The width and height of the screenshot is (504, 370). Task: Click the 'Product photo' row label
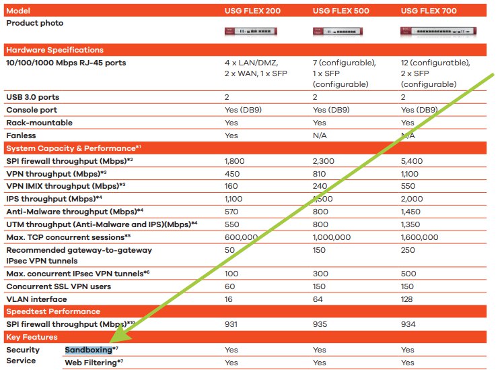35,23
